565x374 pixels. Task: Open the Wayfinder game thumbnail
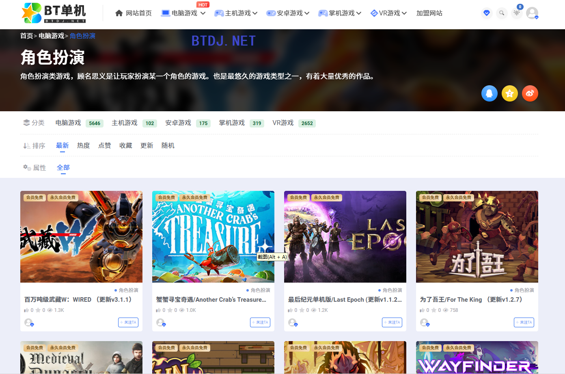point(477,357)
